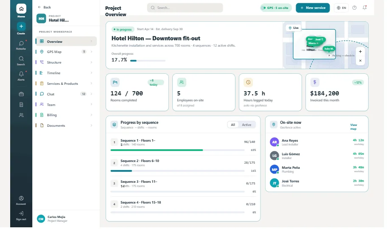The image size is (392, 229).
Task: Click Luis Gómez avatar LG
Action: [274, 156]
